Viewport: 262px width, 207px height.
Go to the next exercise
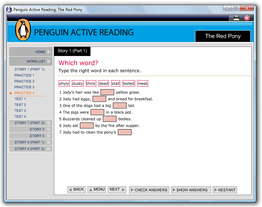coord(117,190)
